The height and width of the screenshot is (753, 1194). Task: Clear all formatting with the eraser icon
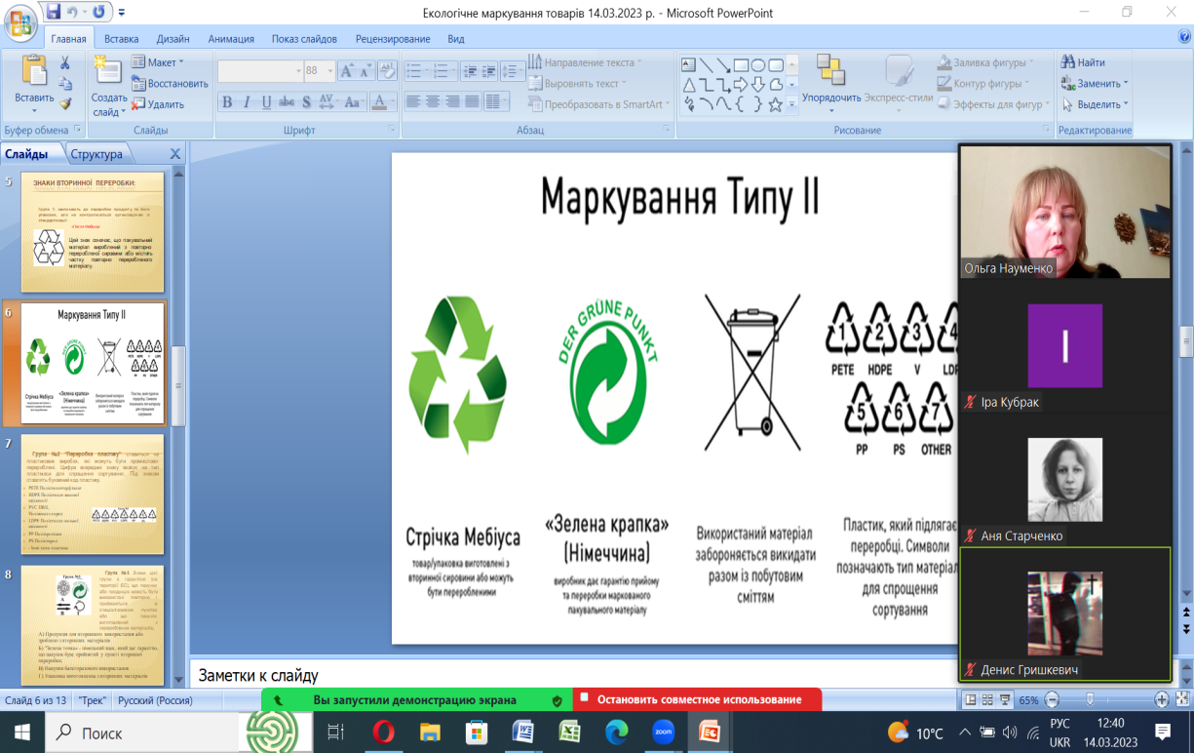[x=388, y=71]
